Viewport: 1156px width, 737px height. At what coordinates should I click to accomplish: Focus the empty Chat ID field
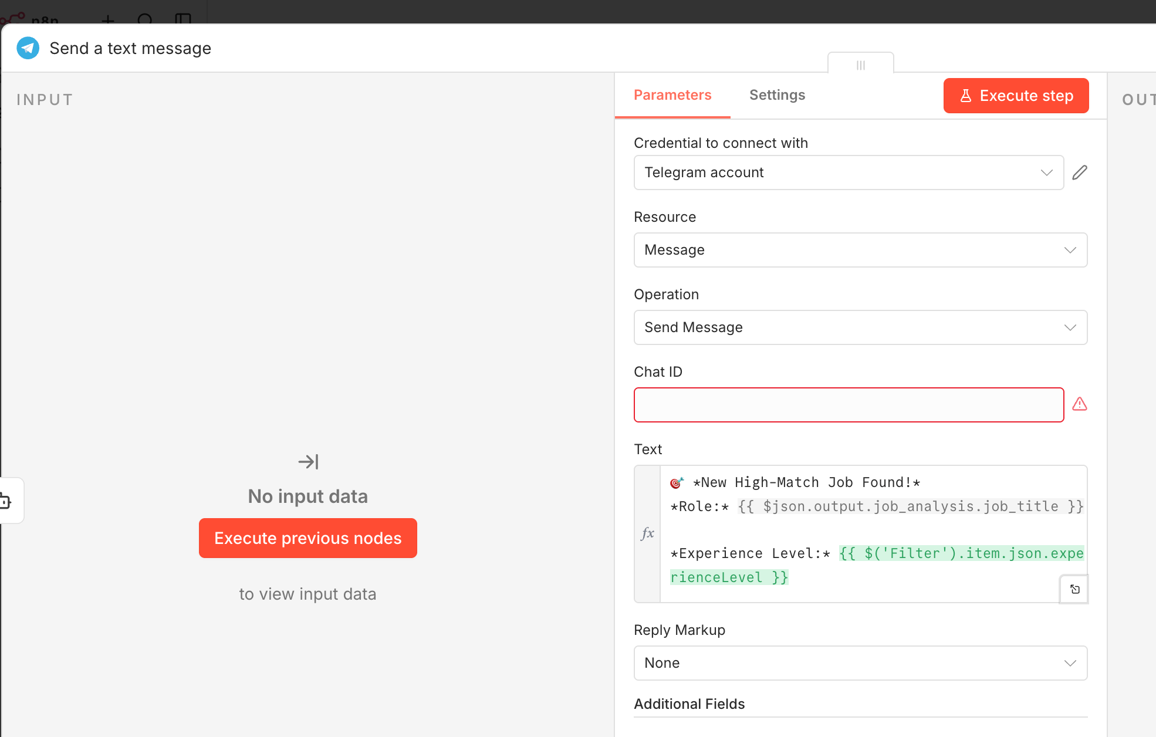[849, 405]
